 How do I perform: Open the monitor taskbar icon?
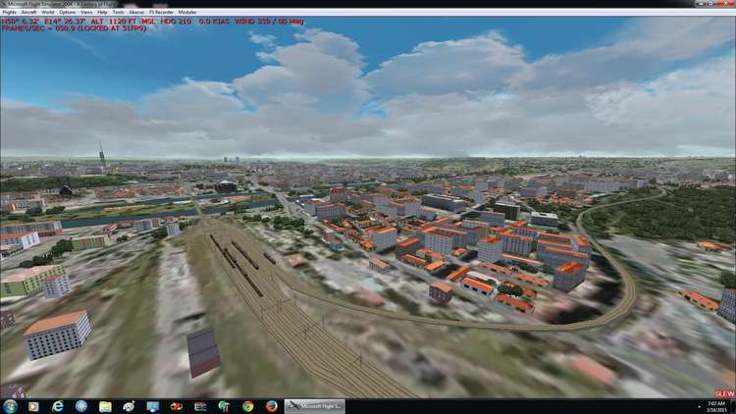point(152,406)
